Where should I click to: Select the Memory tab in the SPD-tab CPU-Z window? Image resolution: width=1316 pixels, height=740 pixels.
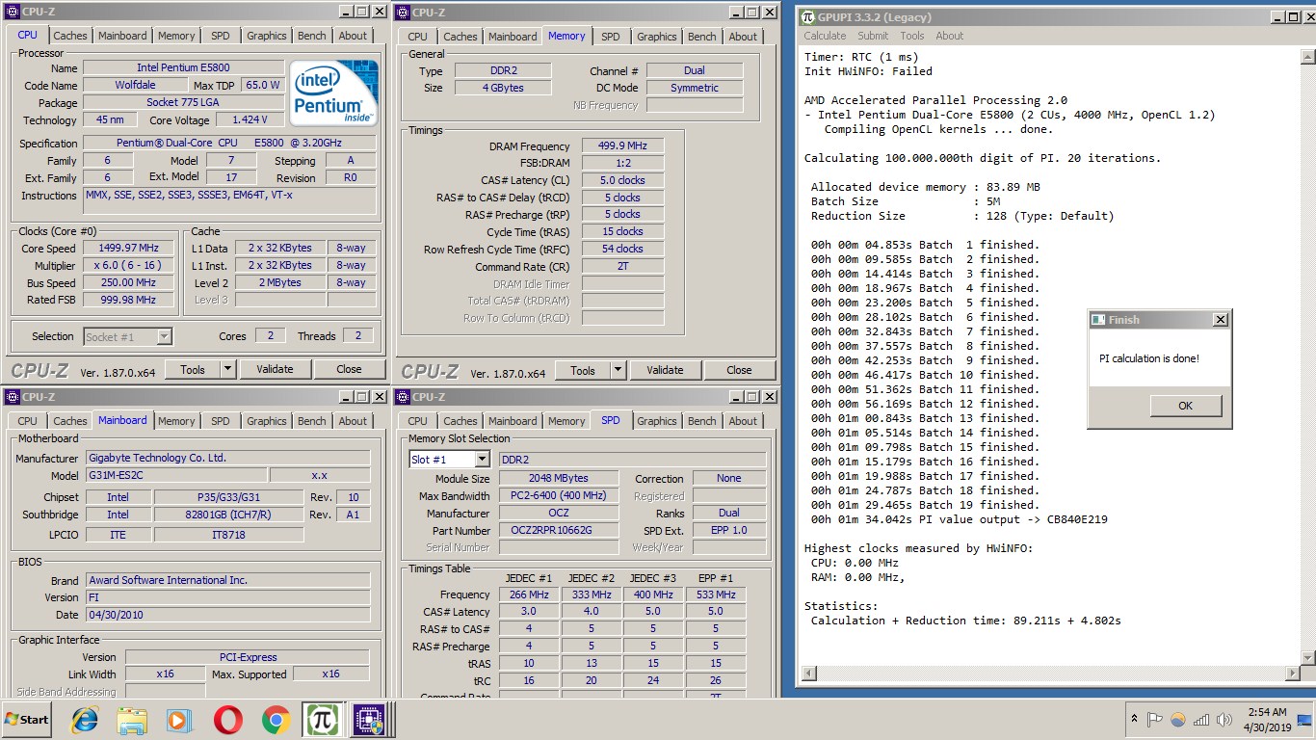[566, 421]
